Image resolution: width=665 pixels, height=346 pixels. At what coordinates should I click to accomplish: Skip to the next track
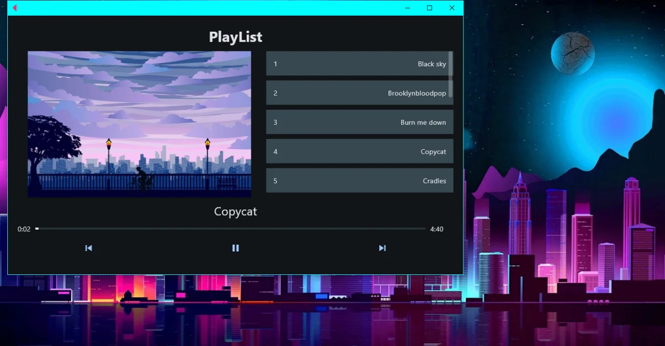tap(382, 248)
